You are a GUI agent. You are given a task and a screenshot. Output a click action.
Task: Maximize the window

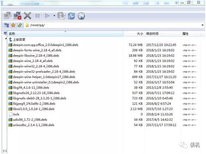189,3
